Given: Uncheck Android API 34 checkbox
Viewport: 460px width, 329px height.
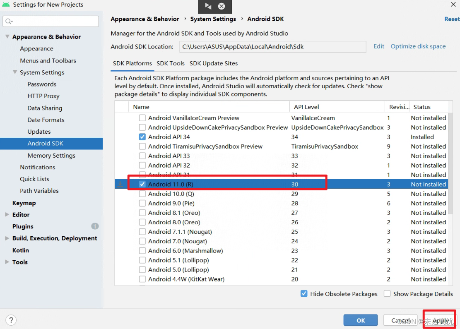Looking at the screenshot, I should pos(142,137).
